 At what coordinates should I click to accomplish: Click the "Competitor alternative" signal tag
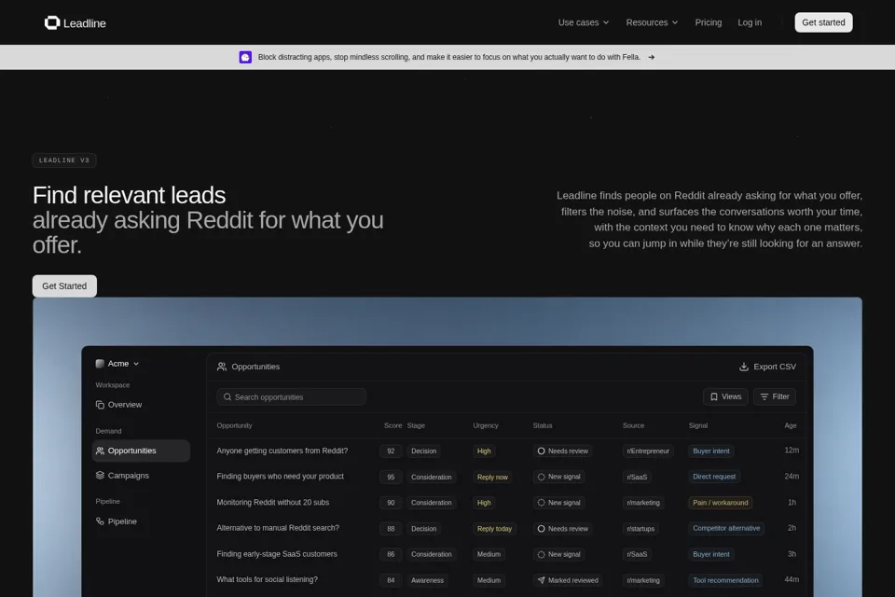coord(726,529)
